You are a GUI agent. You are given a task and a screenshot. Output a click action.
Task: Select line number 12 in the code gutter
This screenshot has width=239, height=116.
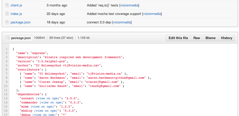point(6,94)
